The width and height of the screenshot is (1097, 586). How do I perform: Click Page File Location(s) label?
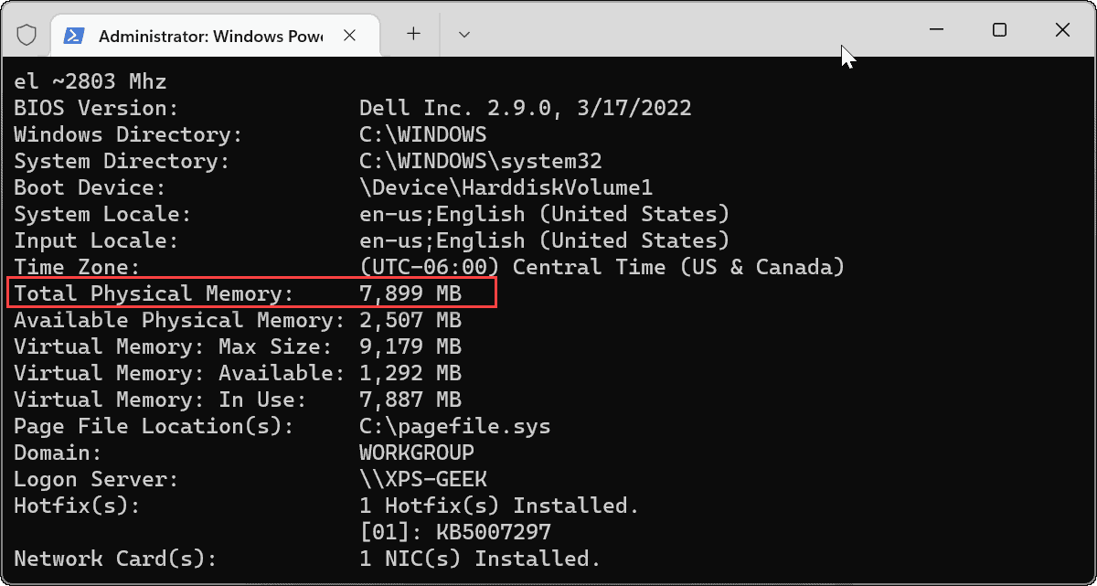click(x=154, y=426)
